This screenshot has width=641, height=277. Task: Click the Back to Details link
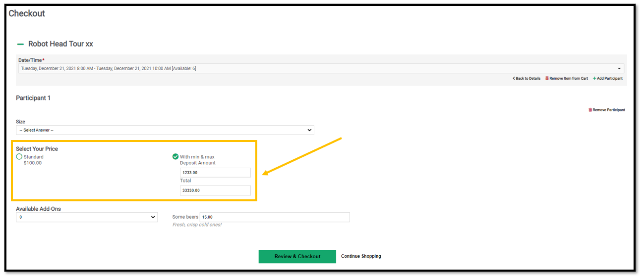(526, 79)
